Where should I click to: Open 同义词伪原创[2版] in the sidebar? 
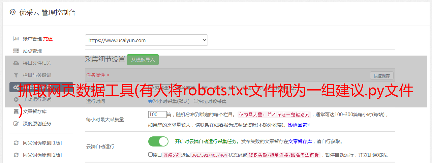[x=42, y=155]
